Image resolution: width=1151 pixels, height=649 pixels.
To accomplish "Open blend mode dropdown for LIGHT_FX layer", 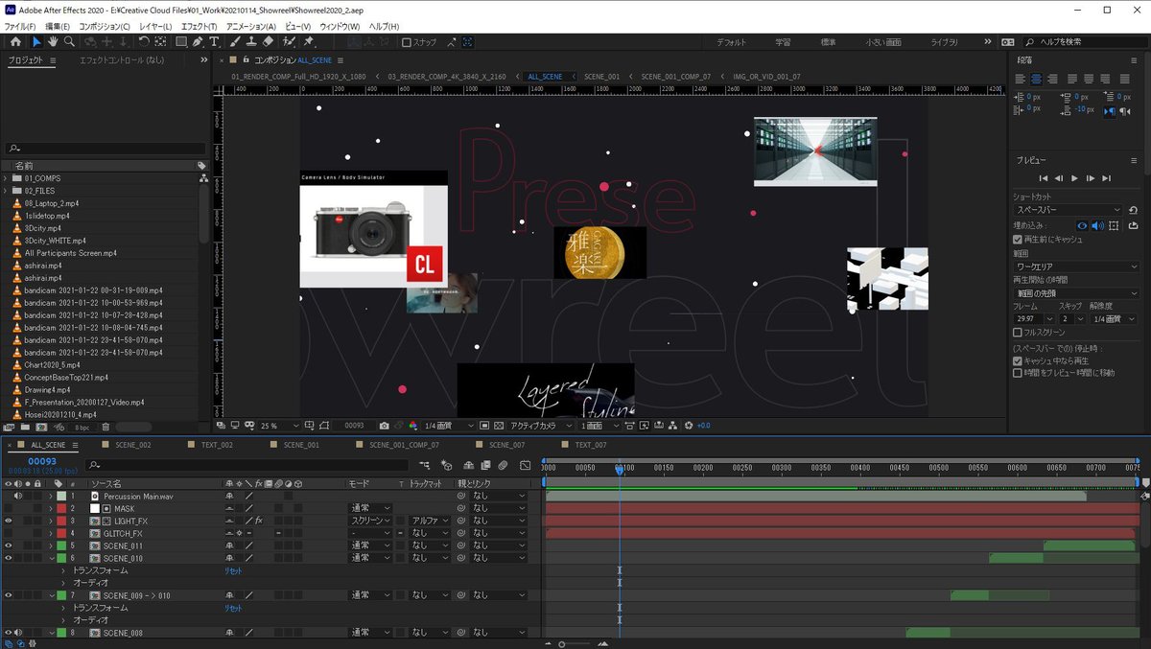I will point(370,521).
